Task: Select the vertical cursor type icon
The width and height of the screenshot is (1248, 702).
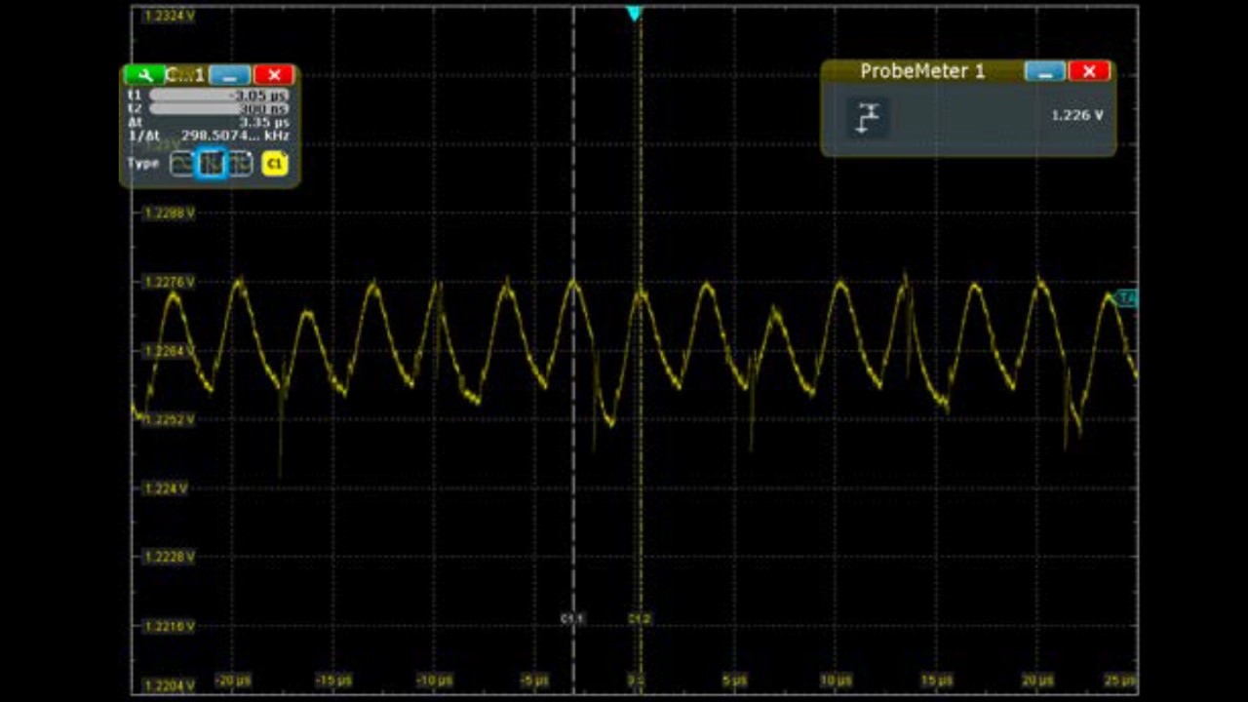Action: click(212, 164)
